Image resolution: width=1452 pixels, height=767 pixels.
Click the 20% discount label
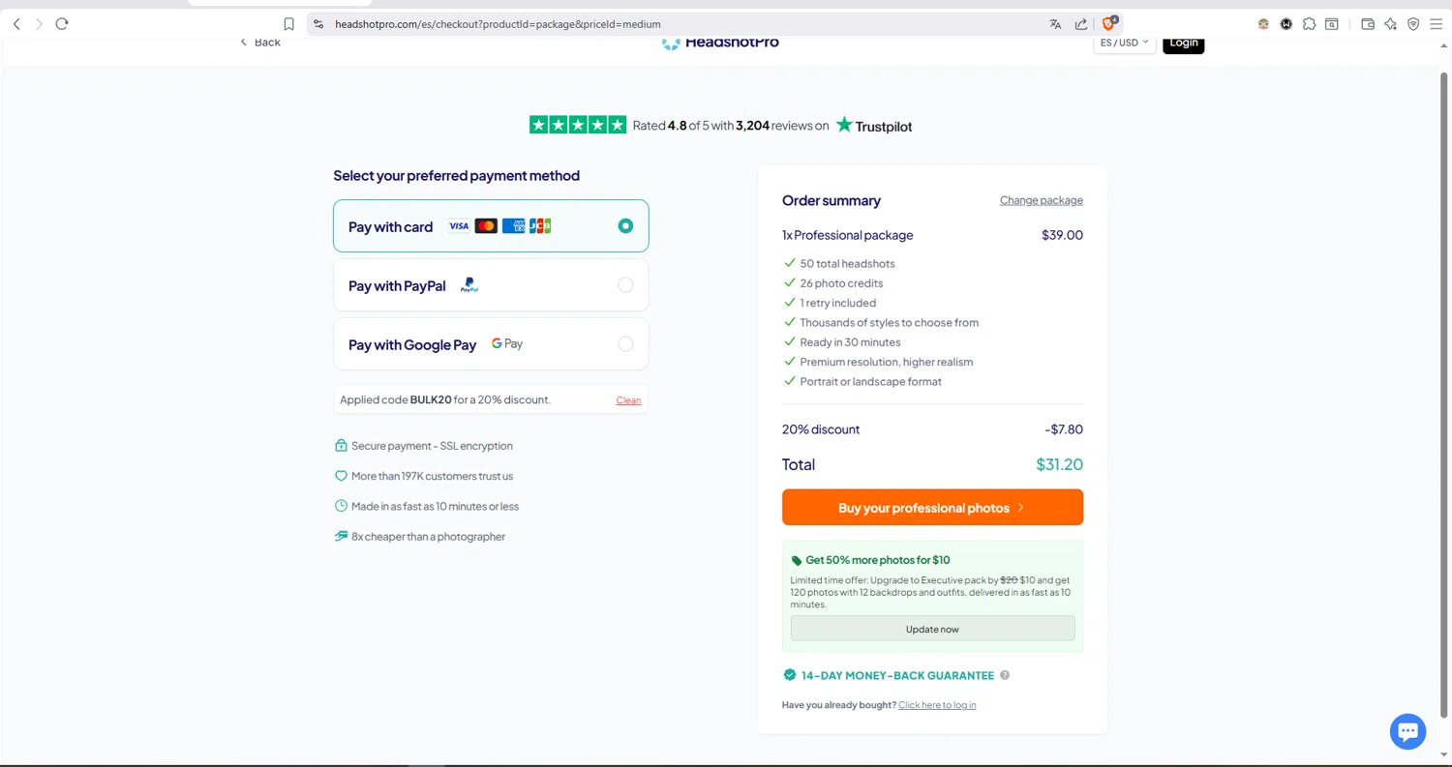[x=821, y=429]
